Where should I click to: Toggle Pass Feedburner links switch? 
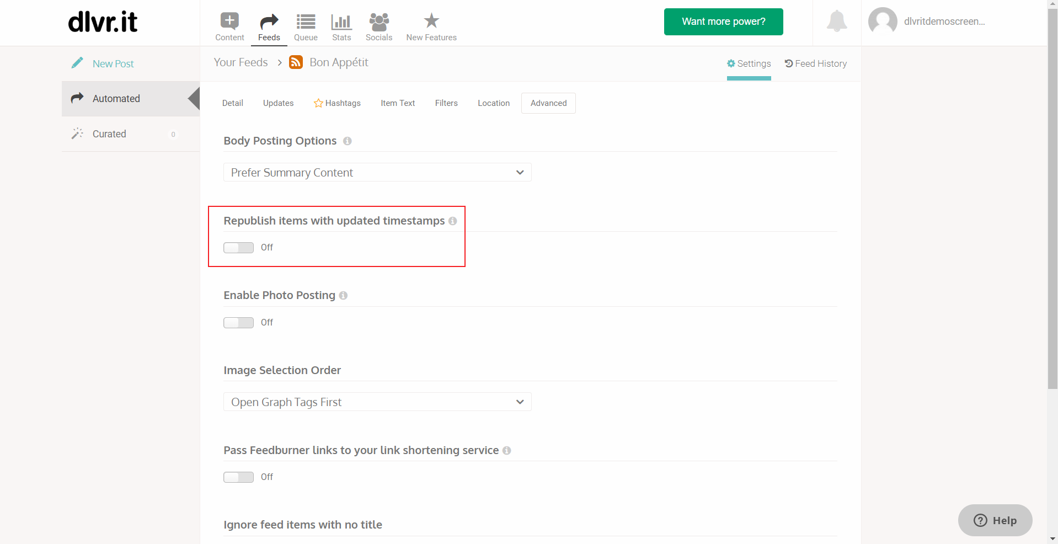pyautogui.click(x=238, y=477)
